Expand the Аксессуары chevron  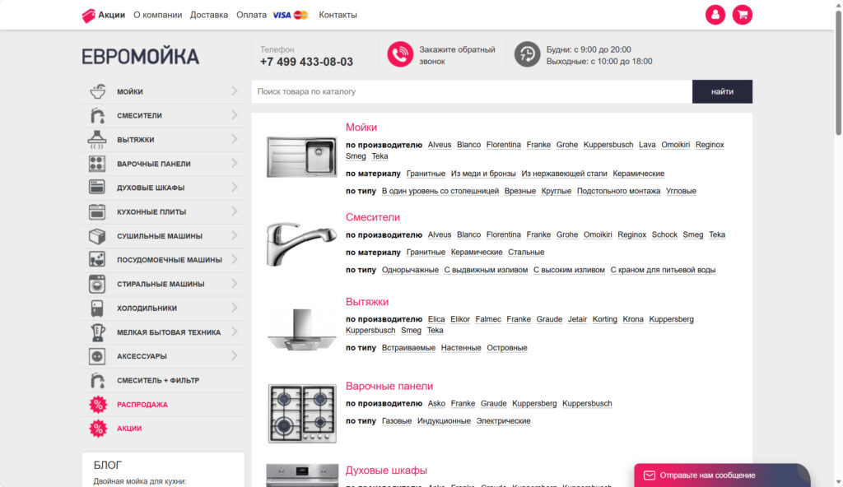pos(235,355)
